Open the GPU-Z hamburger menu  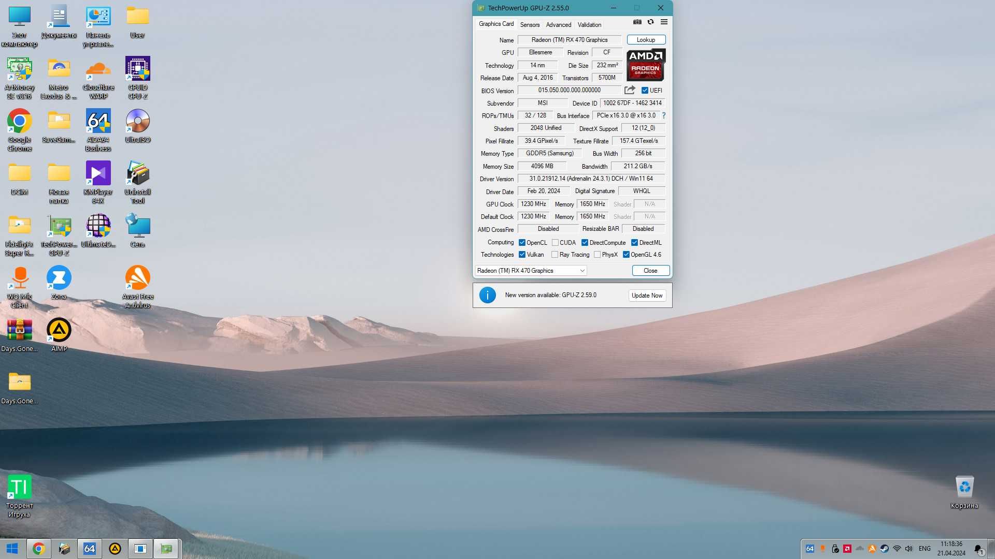coord(664,22)
